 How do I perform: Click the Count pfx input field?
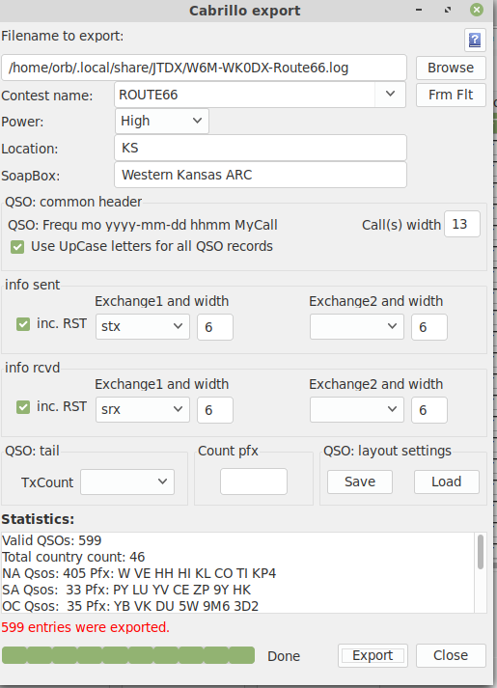pos(254,482)
